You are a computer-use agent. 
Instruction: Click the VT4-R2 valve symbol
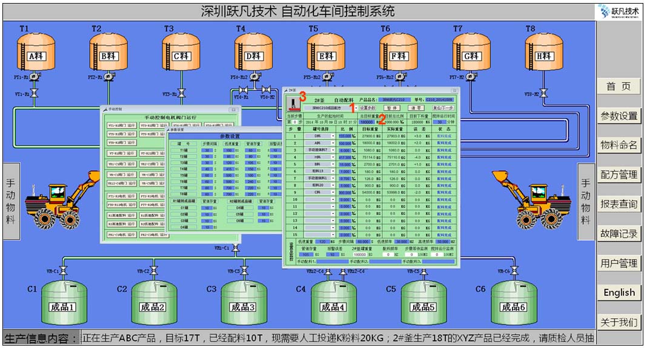click(x=266, y=90)
